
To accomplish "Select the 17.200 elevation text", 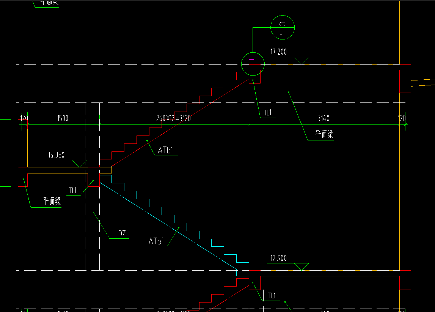I will click(278, 52).
